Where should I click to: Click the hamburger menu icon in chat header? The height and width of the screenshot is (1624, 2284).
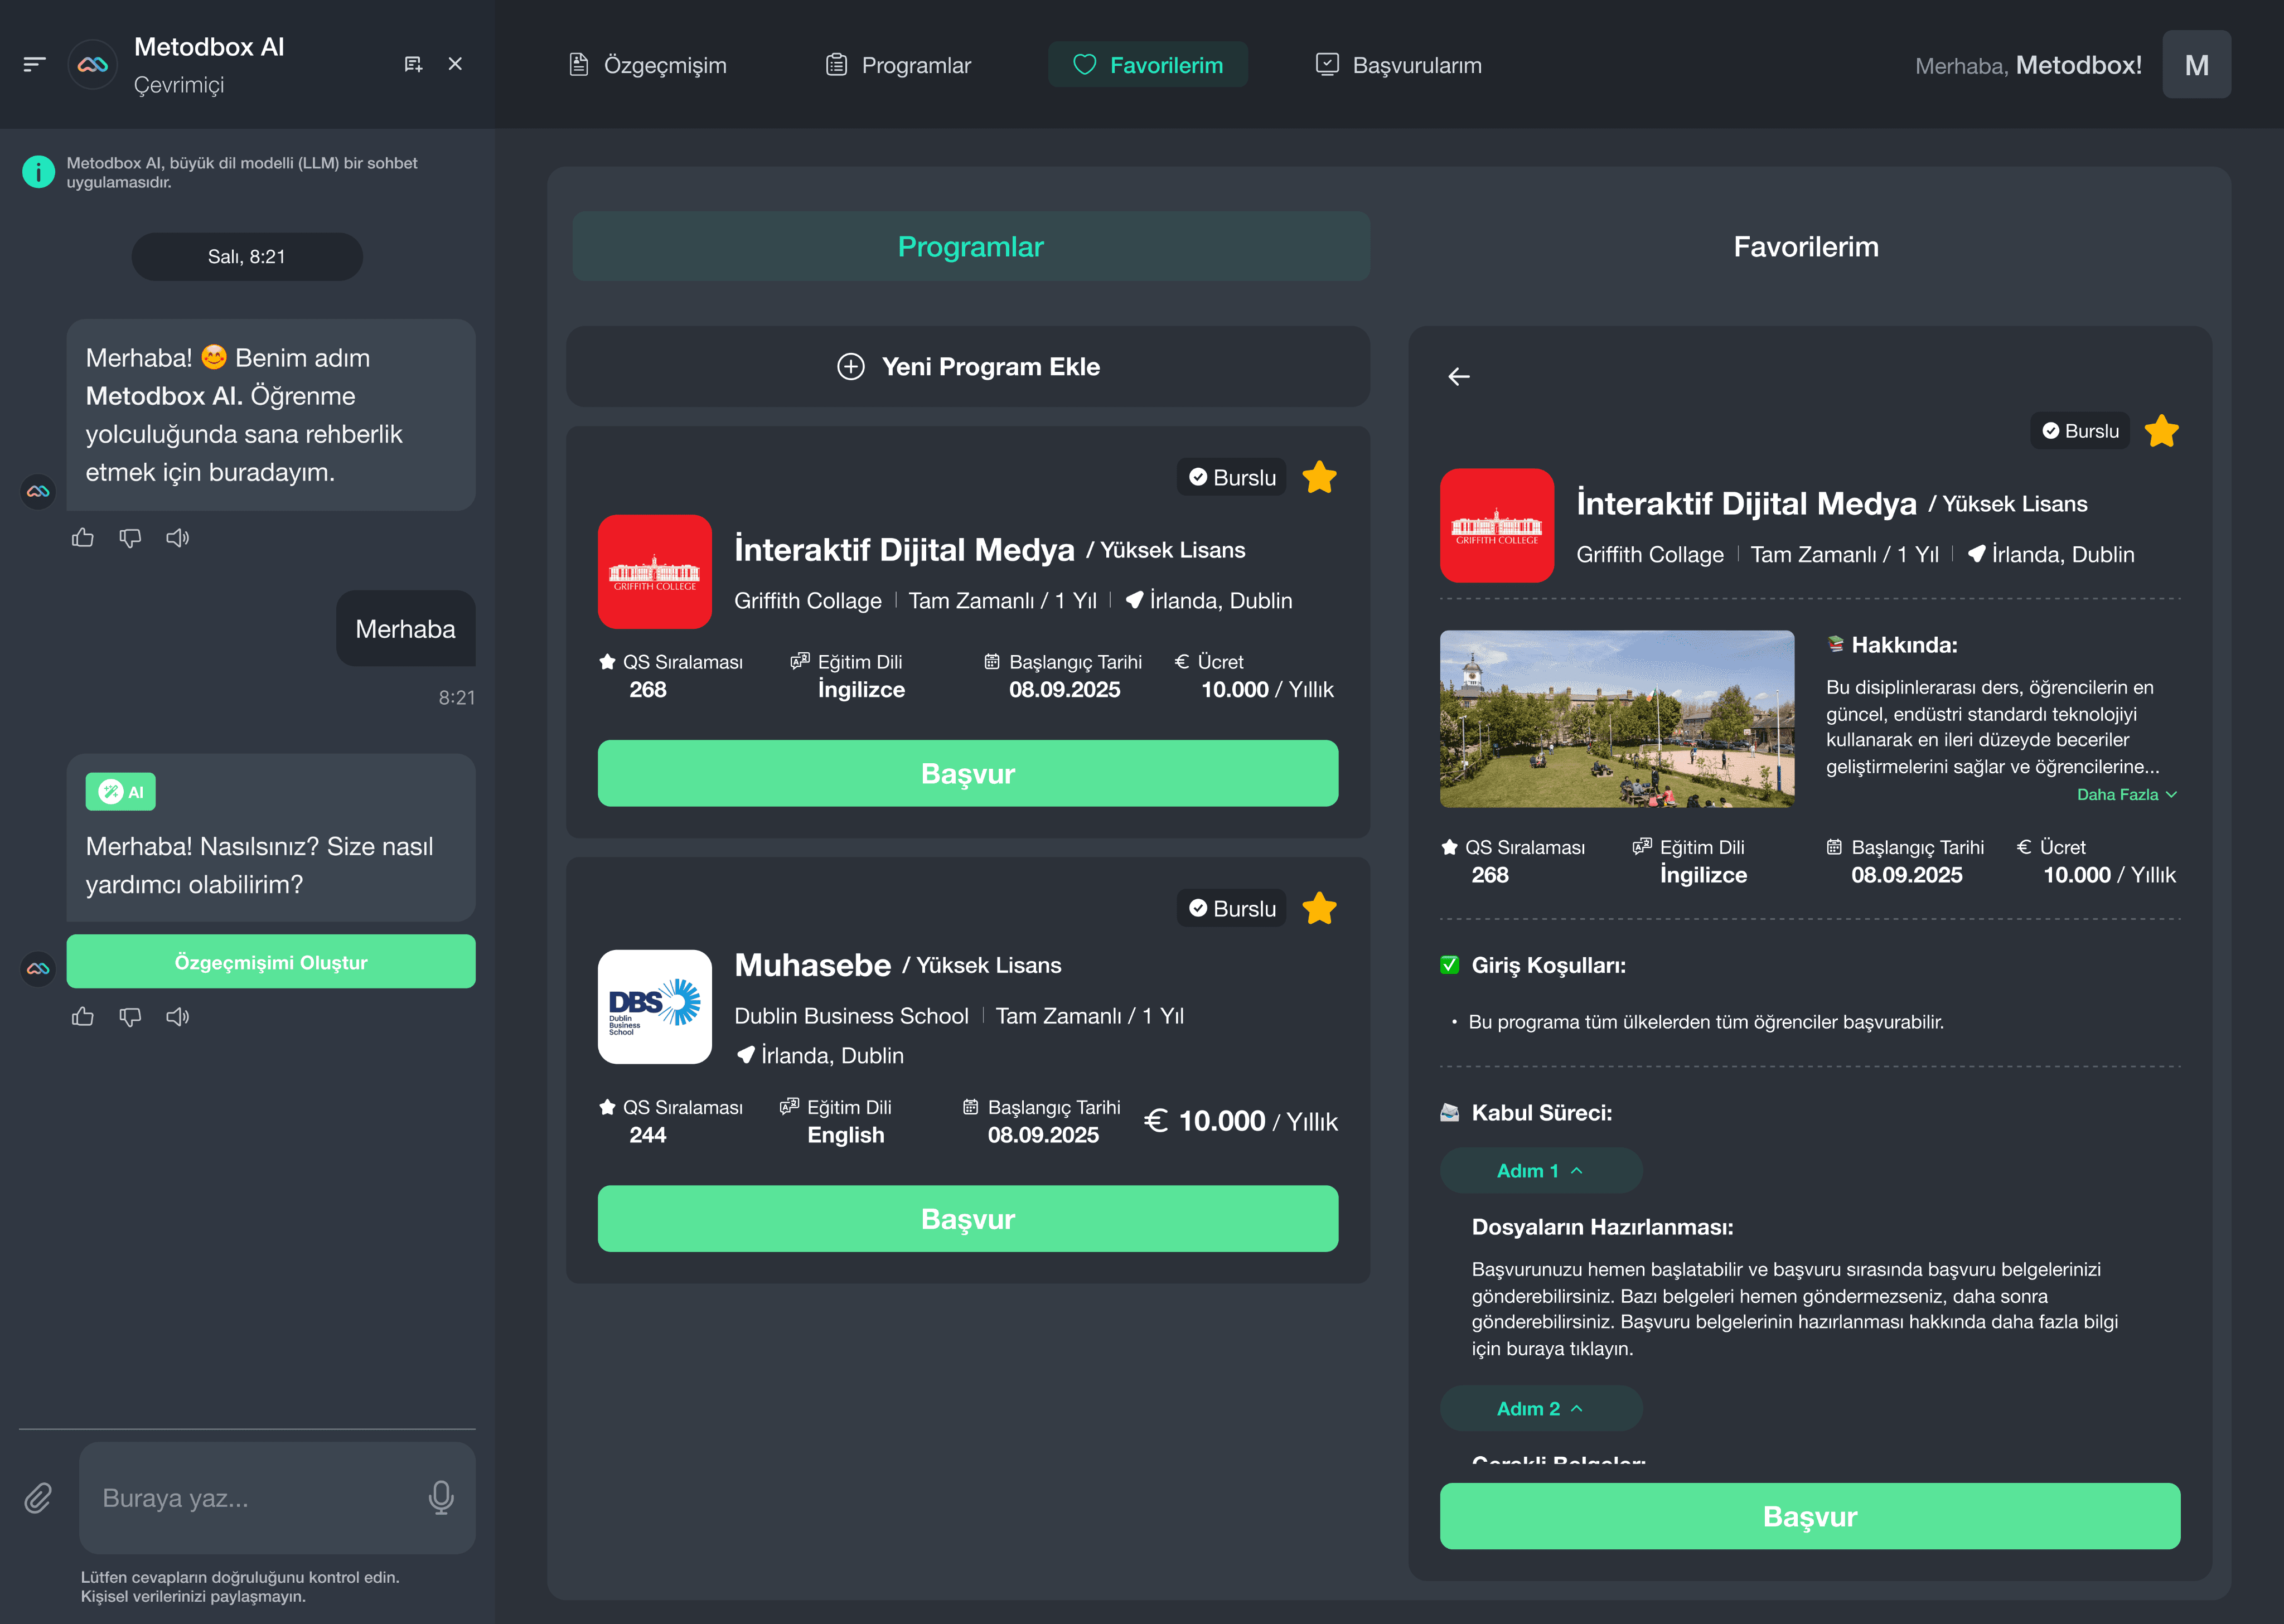tap(34, 65)
